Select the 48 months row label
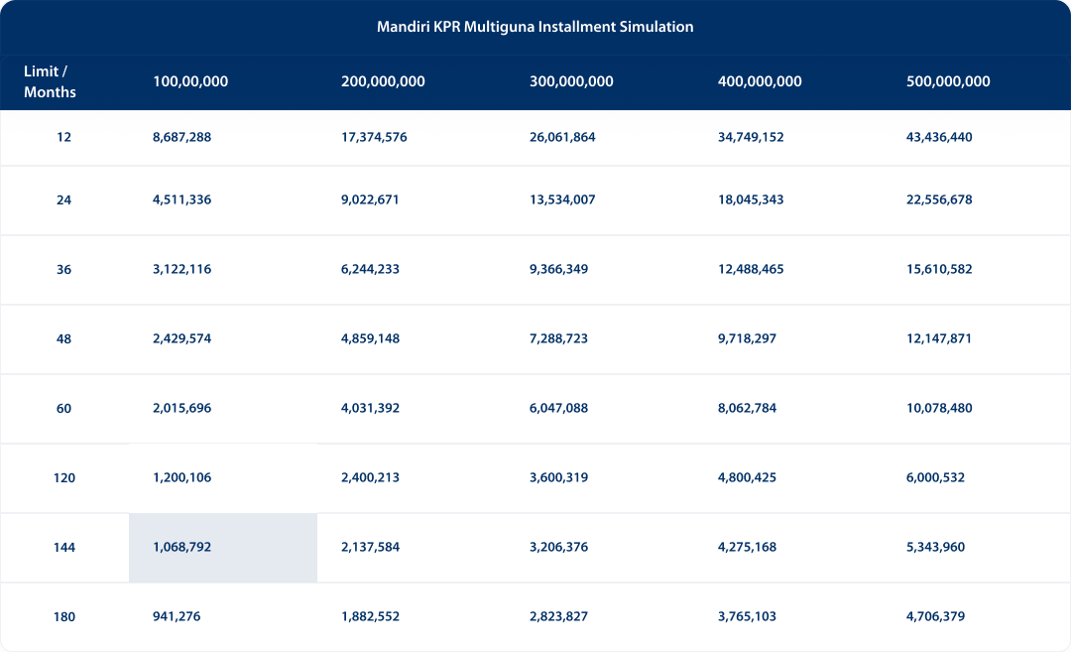 (63, 339)
